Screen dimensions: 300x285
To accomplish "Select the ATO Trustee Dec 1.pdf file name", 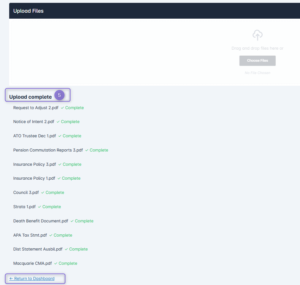I will tap(35, 136).
